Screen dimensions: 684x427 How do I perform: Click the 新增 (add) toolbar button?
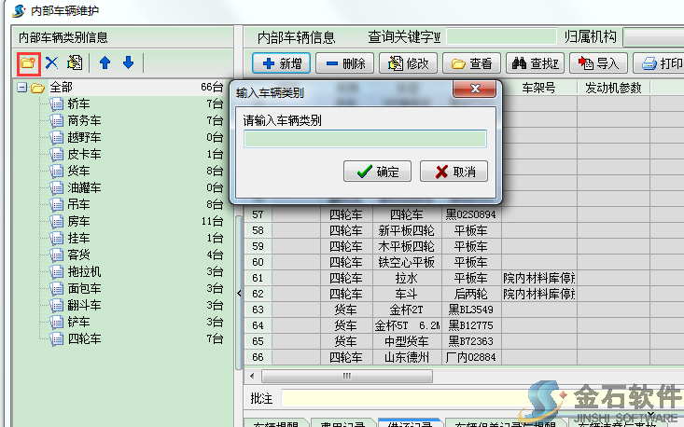click(282, 63)
